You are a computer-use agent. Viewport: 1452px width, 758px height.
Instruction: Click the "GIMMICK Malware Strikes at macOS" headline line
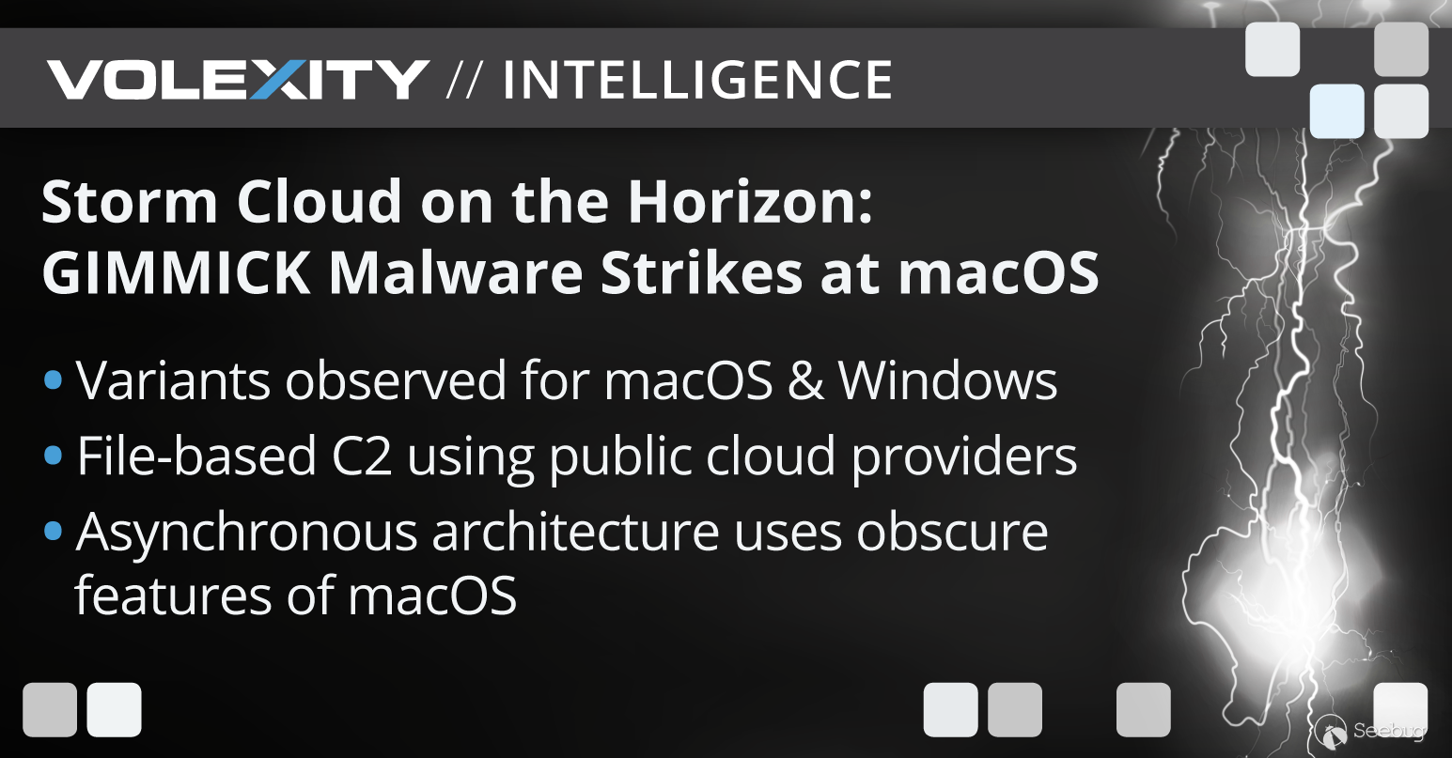570,273
